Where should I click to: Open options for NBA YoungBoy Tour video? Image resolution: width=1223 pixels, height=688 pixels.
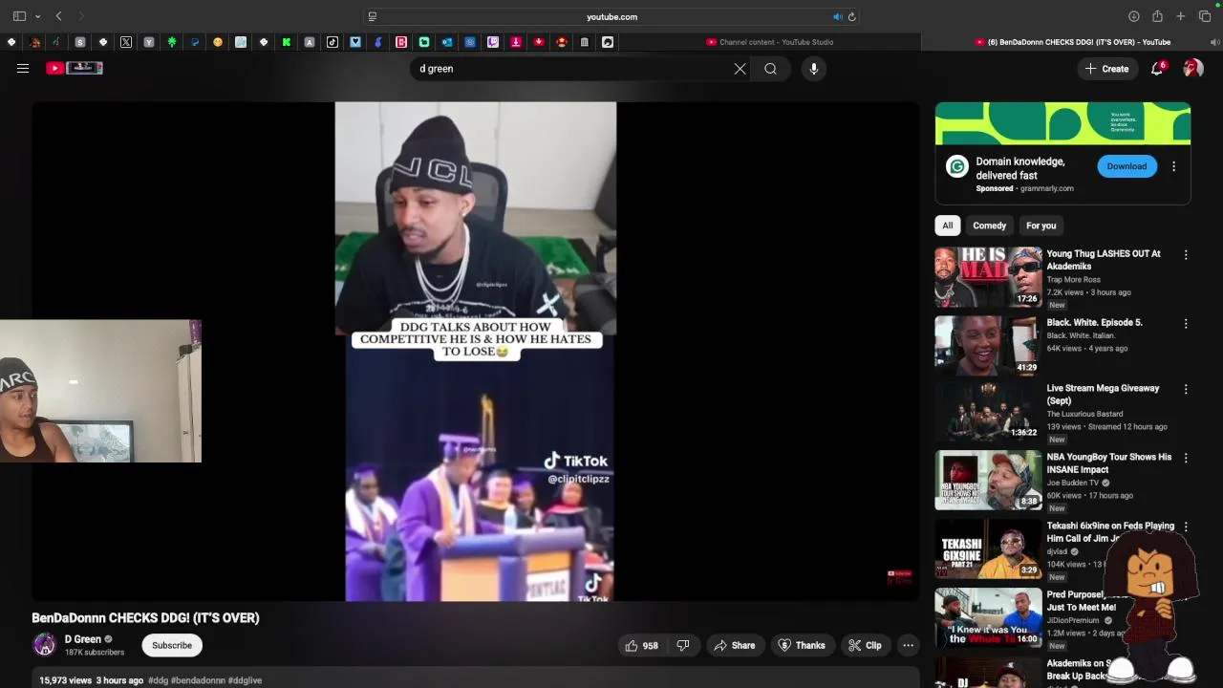[1186, 459]
